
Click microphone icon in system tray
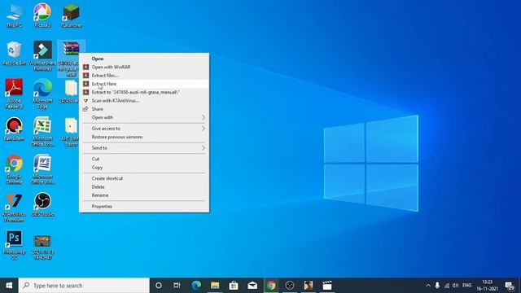437,286
